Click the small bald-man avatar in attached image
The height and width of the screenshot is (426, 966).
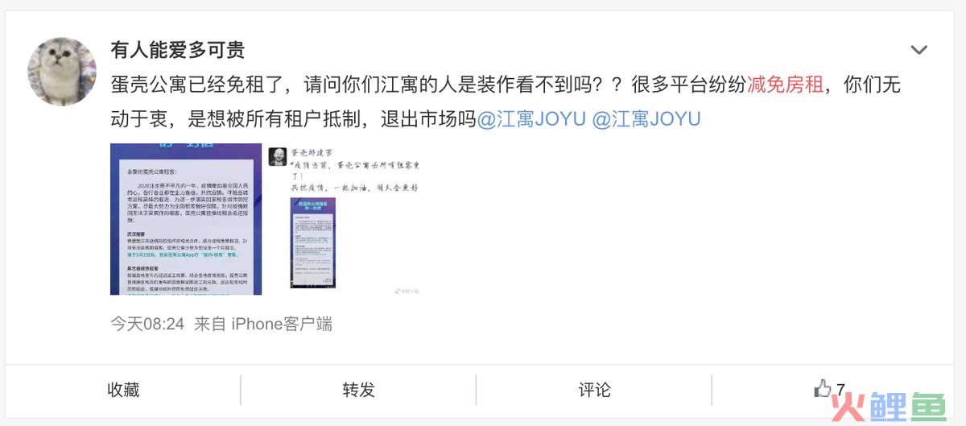click(x=278, y=156)
